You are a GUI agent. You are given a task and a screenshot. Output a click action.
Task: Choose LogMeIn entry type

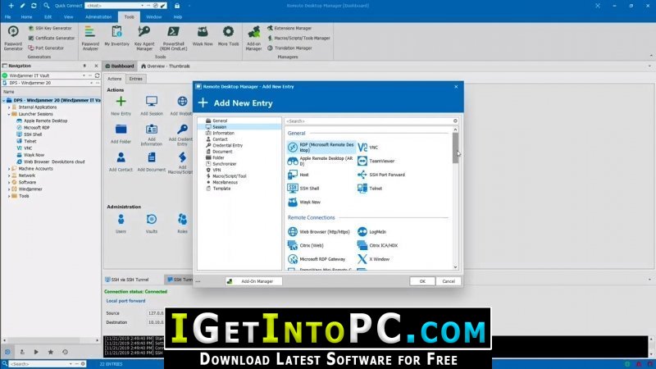[x=372, y=232]
